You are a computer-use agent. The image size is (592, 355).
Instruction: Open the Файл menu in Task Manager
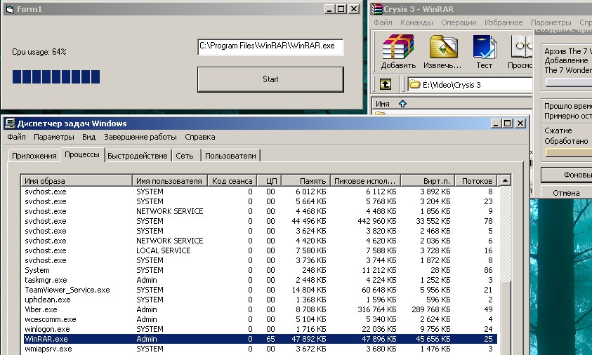tap(16, 137)
